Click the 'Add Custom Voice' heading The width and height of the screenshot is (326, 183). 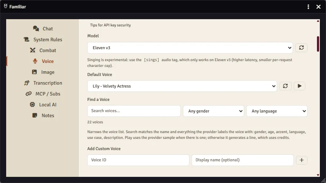104,149
